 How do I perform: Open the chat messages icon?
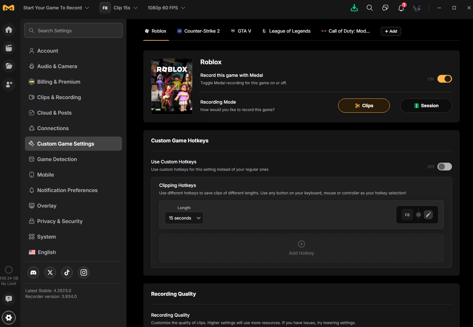385,8
